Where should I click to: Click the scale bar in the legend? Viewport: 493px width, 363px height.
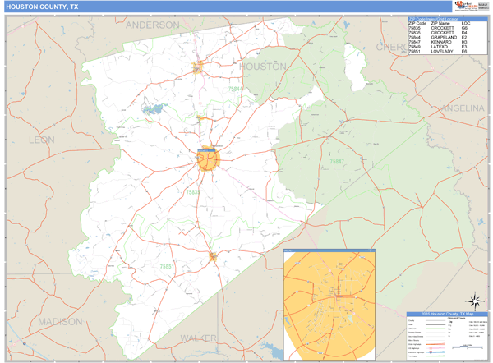468,347
